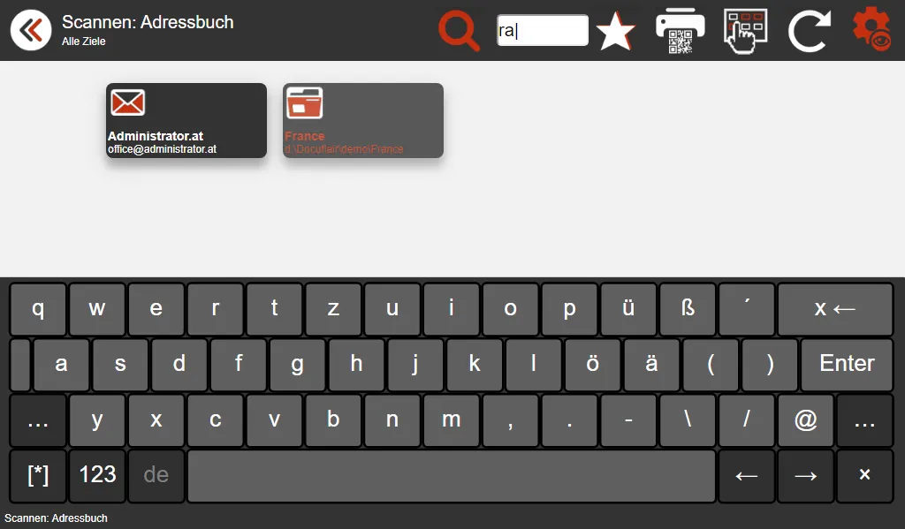Change the keyboard language with the de key
This screenshot has height=529, width=905.
click(156, 475)
